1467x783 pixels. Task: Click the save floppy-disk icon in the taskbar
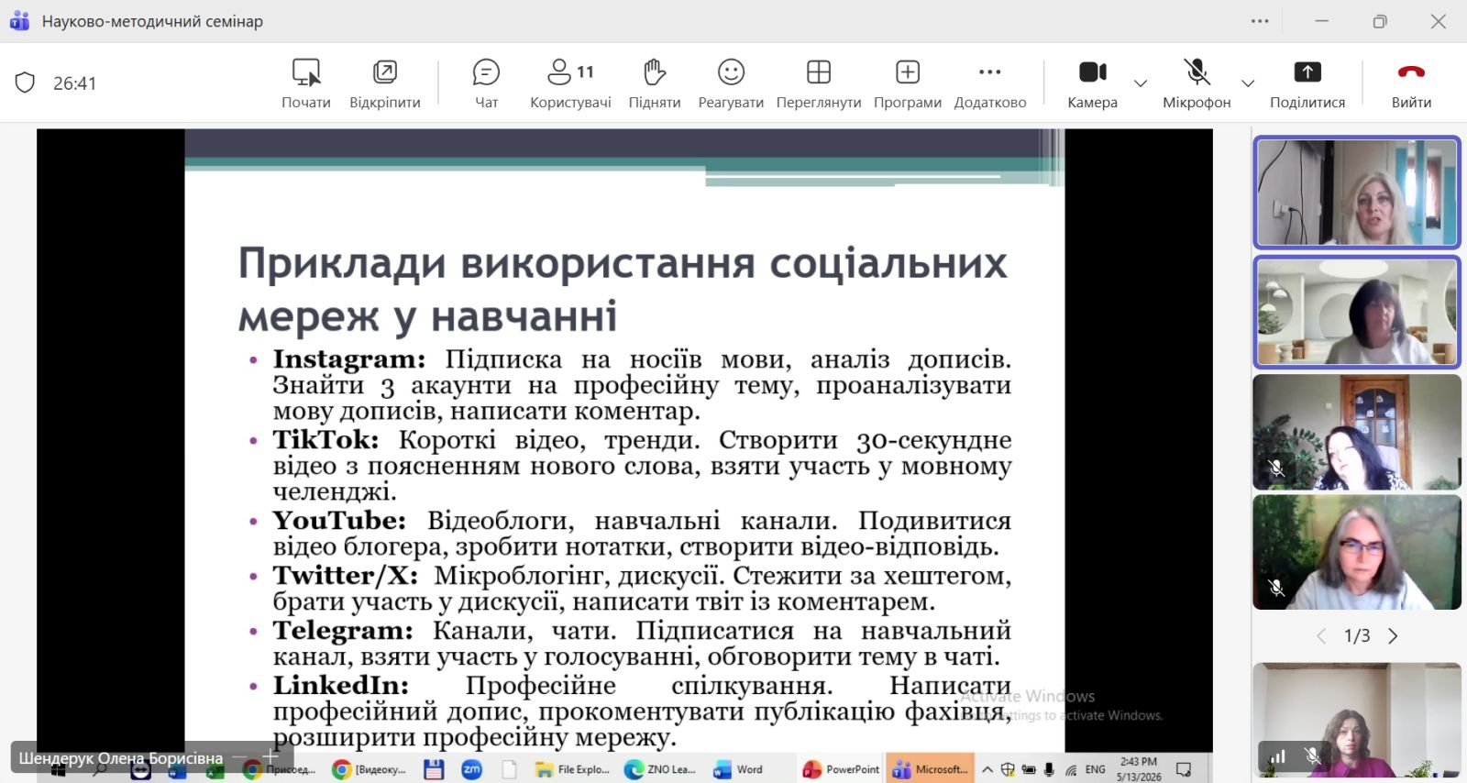(434, 769)
